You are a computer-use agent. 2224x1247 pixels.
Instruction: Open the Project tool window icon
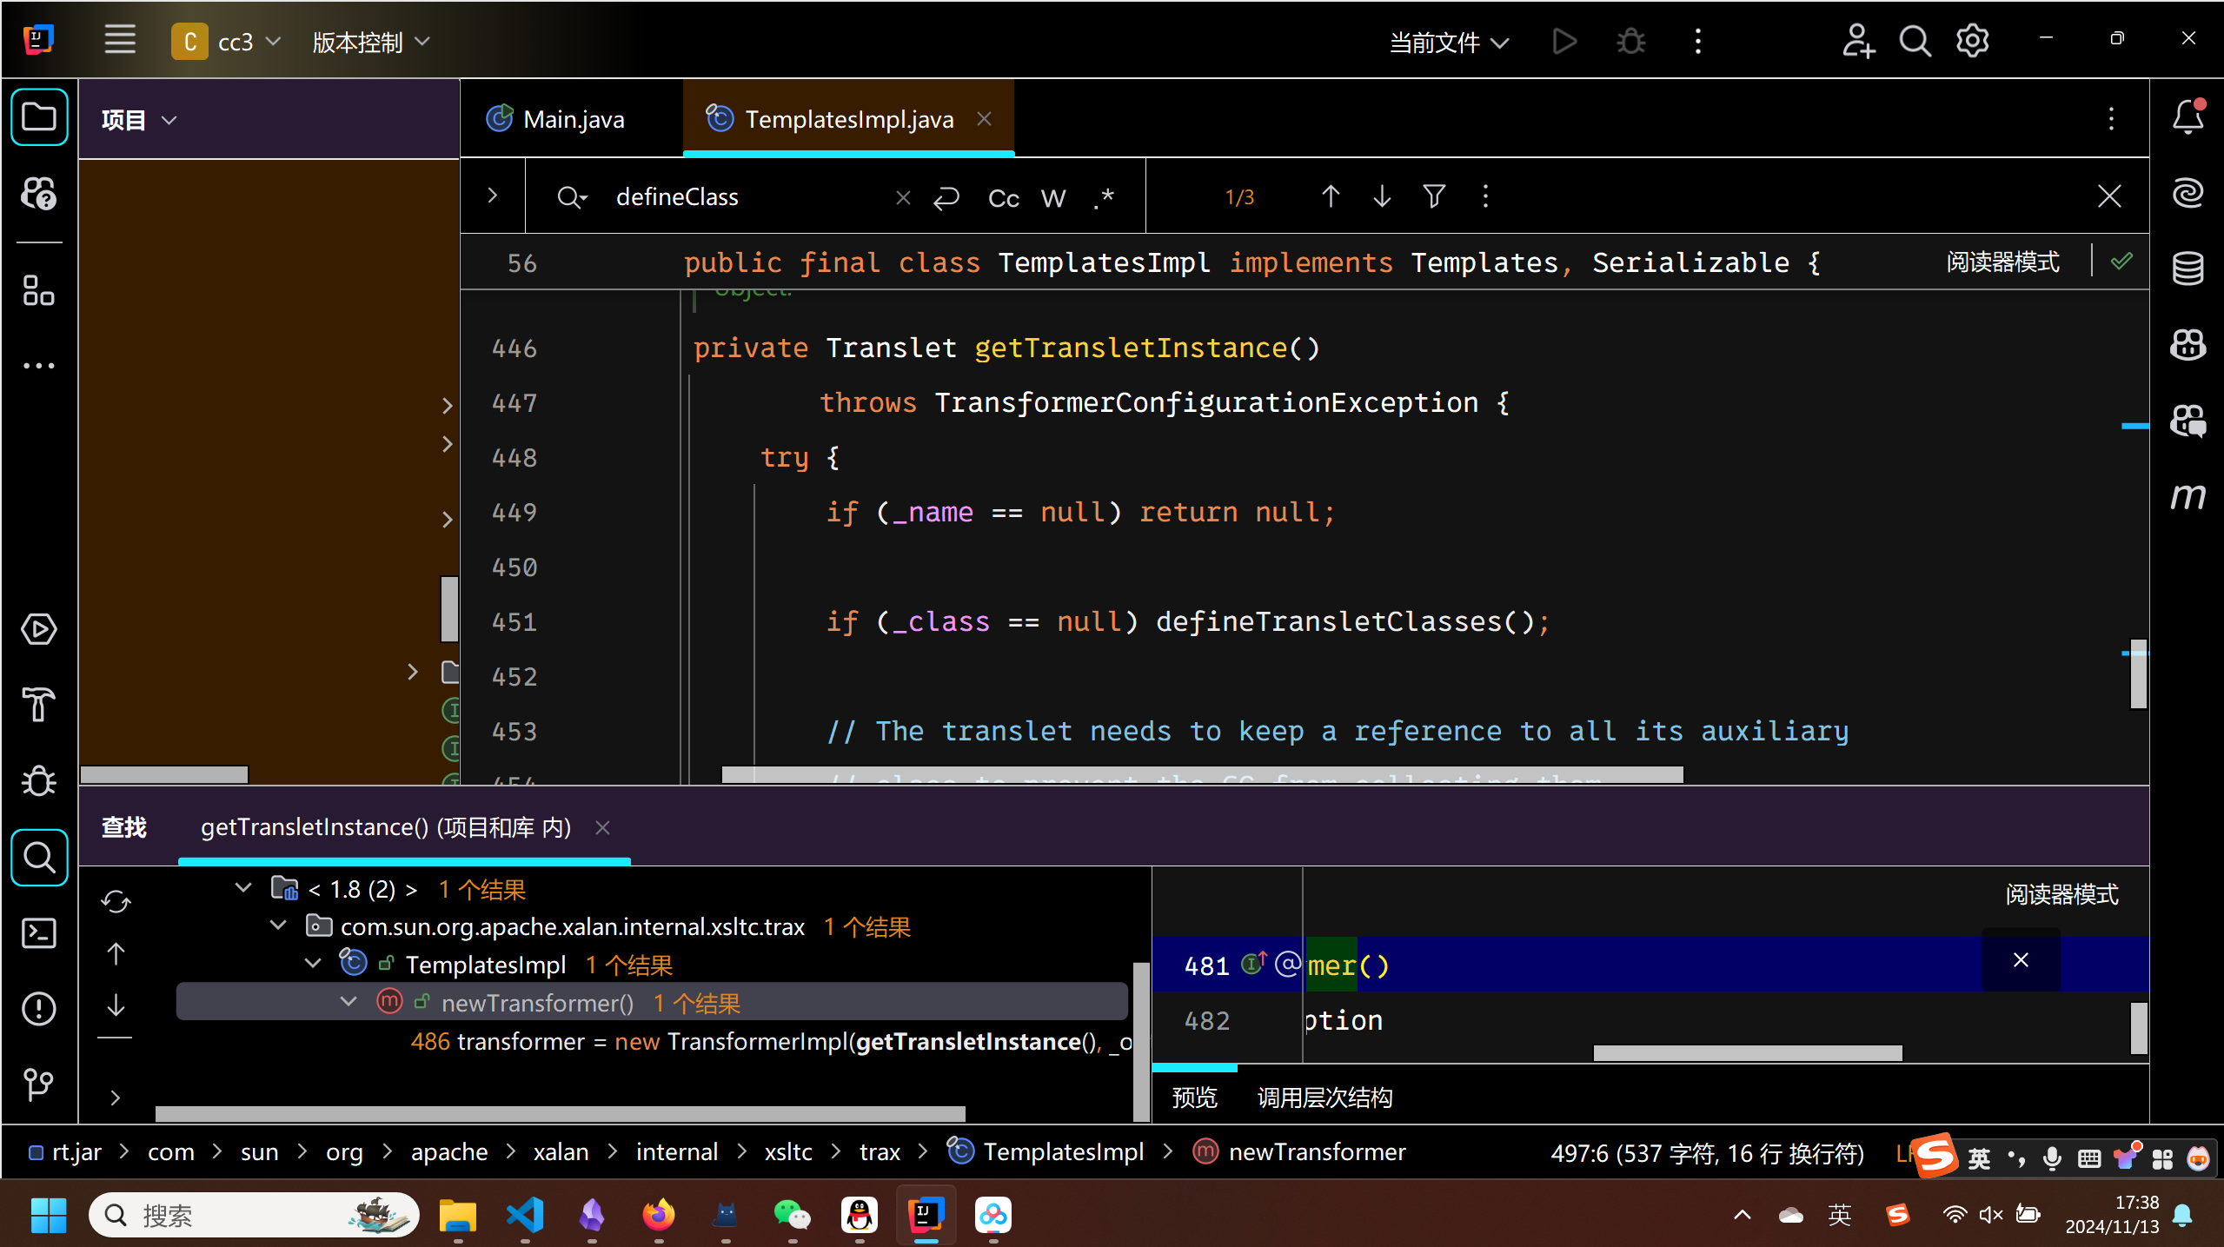pyautogui.click(x=39, y=117)
